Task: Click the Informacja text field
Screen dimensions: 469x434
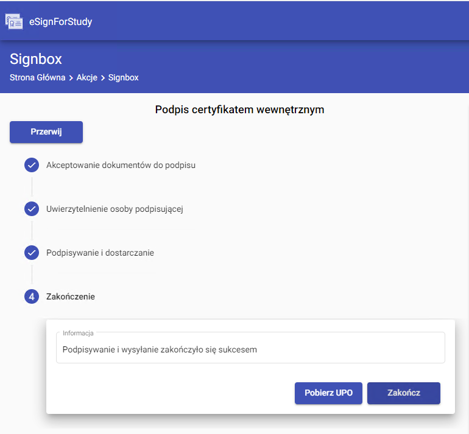Action: (x=250, y=349)
